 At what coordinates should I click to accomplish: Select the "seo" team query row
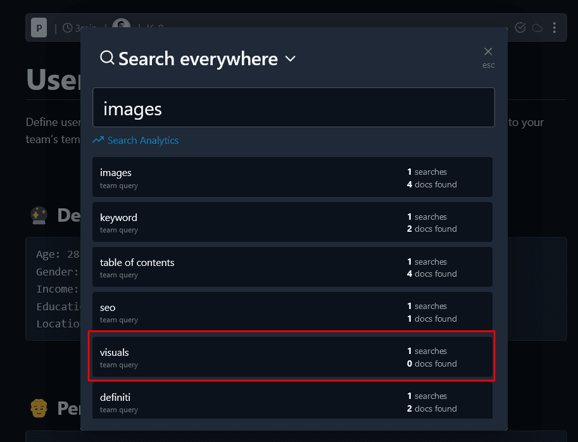coord(292,313)
